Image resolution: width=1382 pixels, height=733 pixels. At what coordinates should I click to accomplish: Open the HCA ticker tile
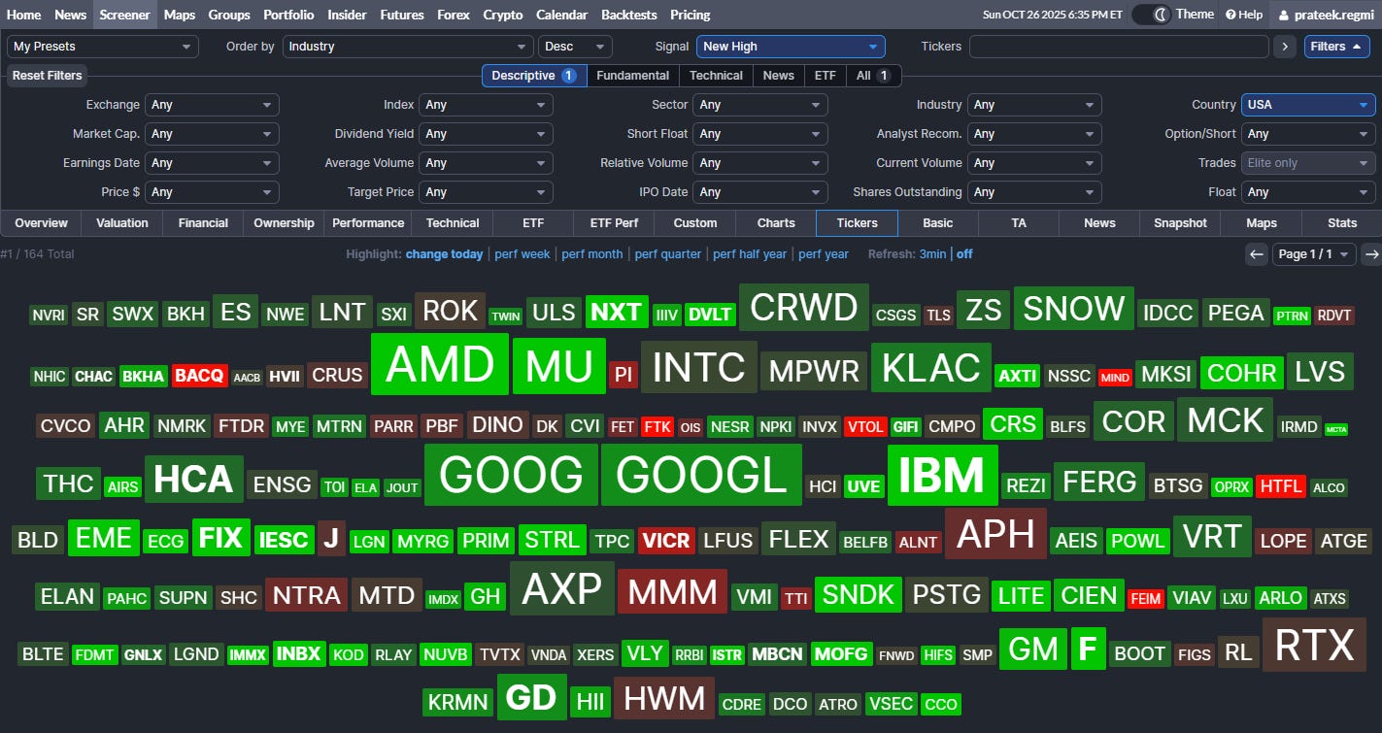[x=193, y=480]
